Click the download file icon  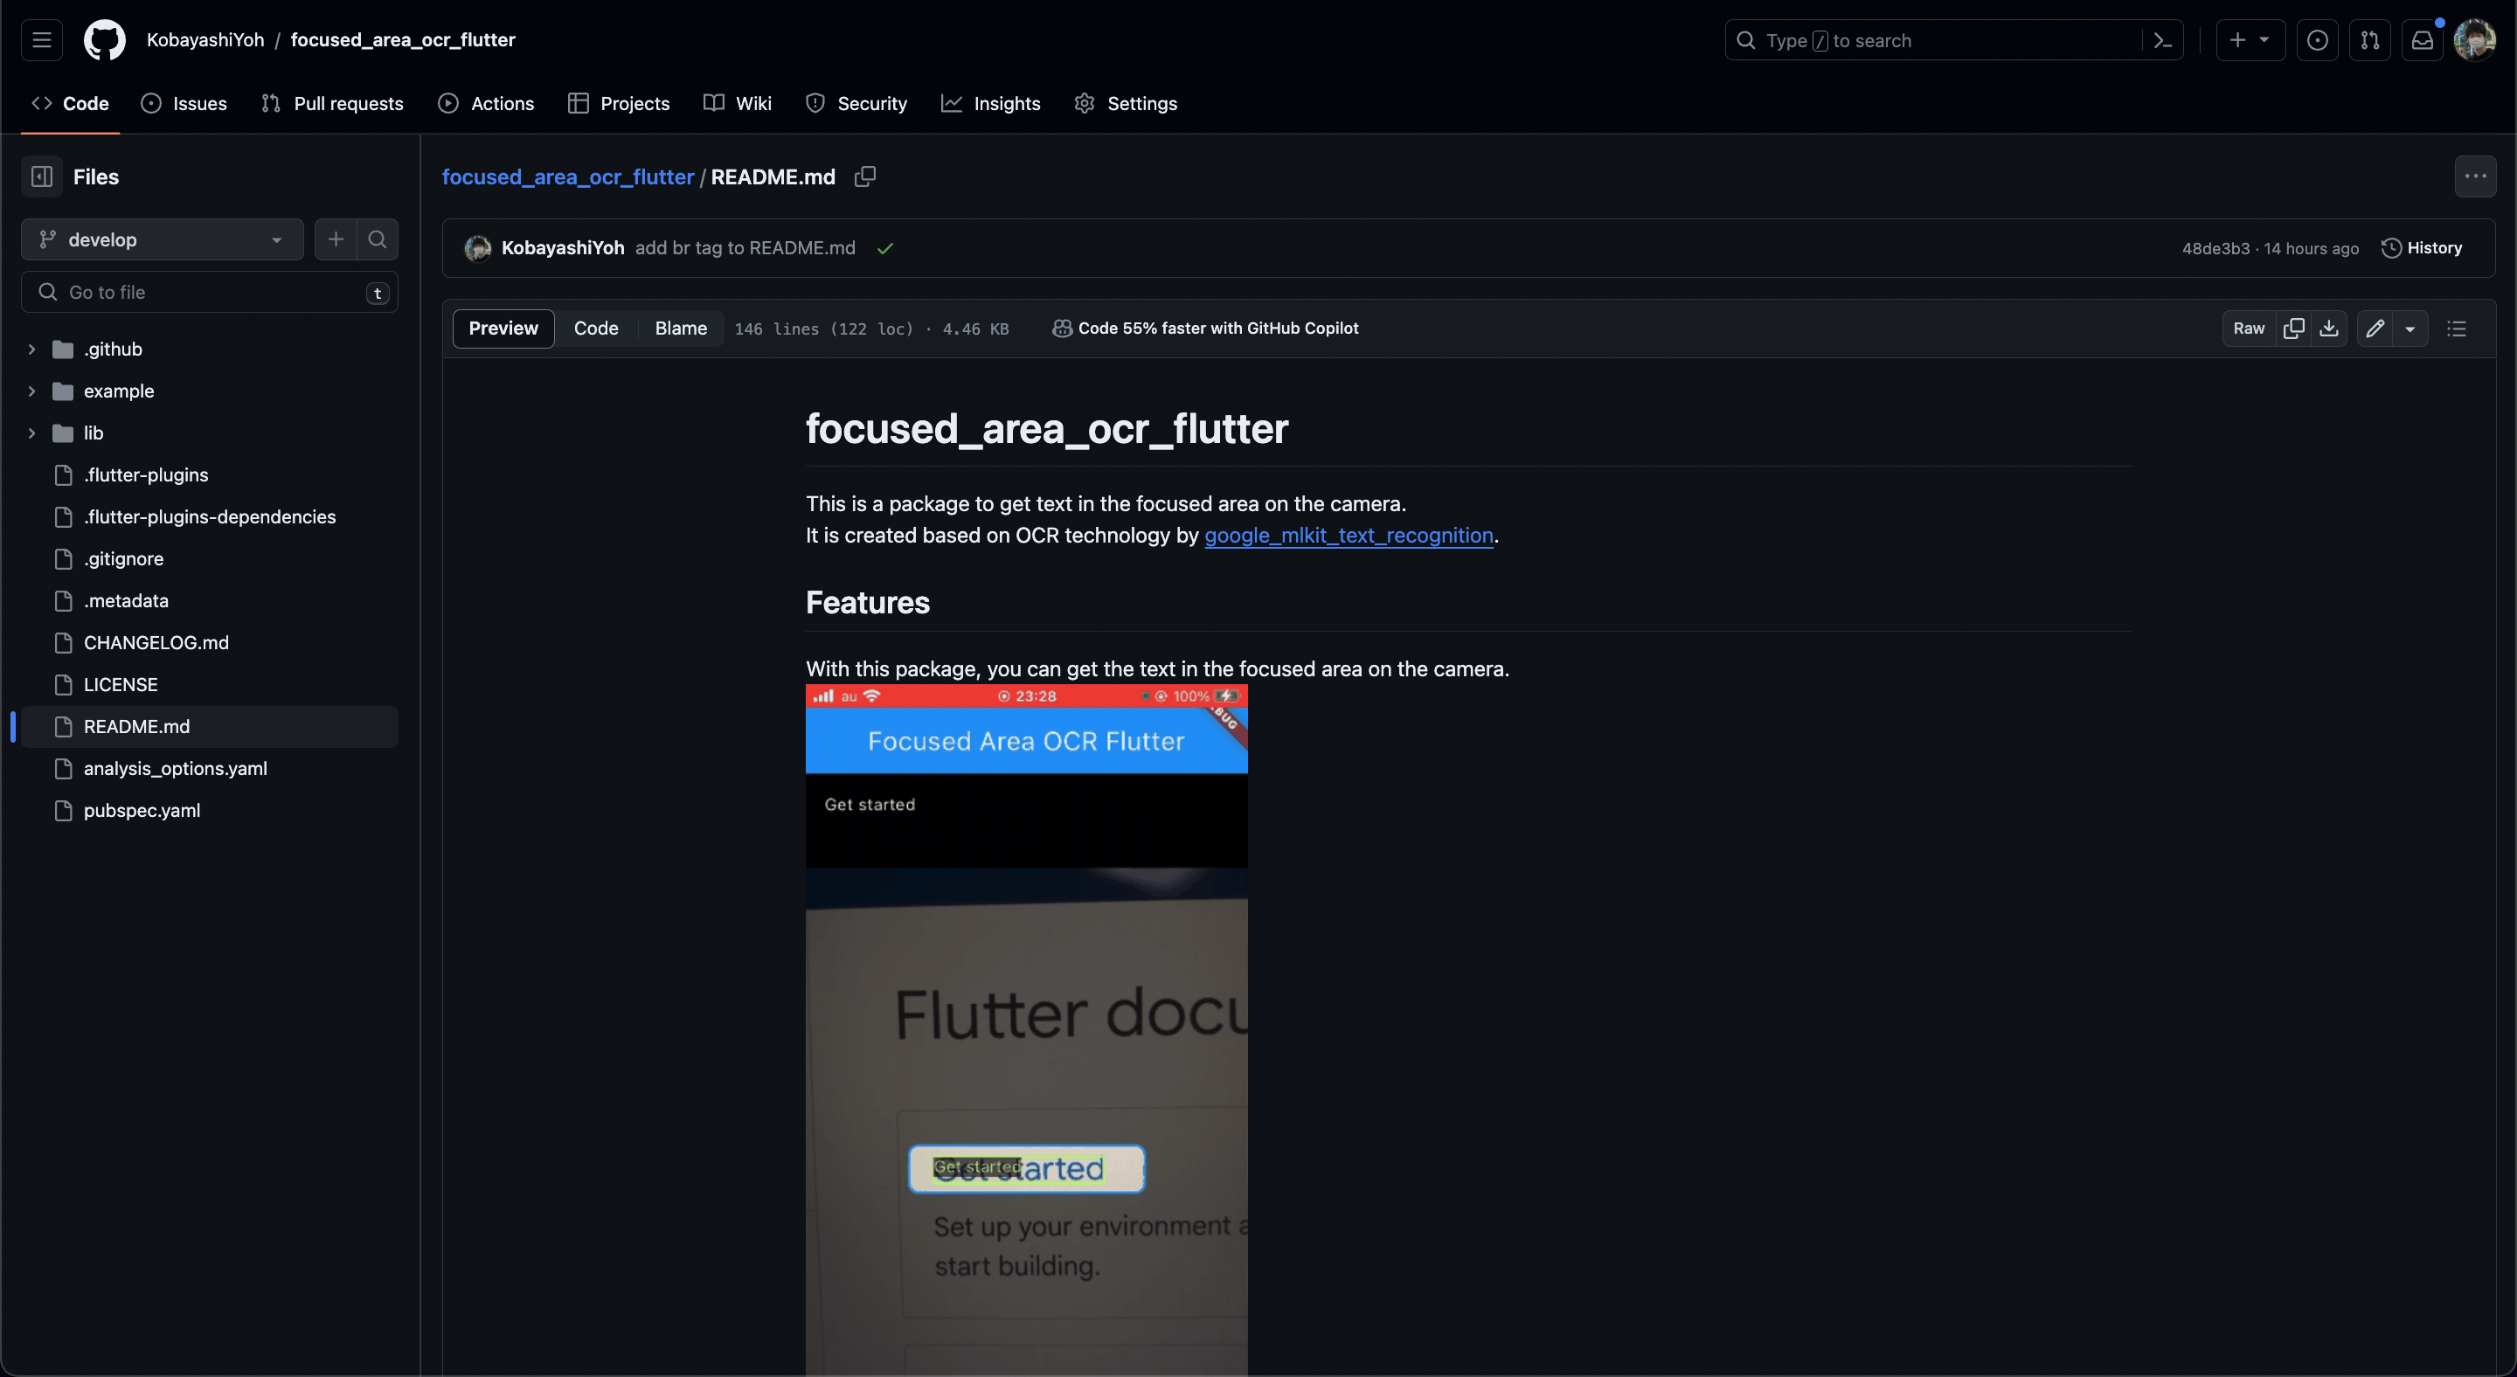(x=2331, y=328)
